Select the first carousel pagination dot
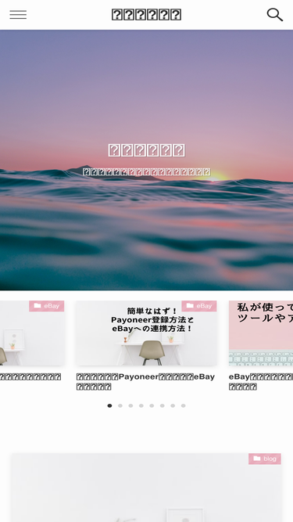The image size is (293, 522). click(109, 405)
